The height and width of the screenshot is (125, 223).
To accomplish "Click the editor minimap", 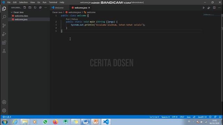I will (x=212, y=15).
